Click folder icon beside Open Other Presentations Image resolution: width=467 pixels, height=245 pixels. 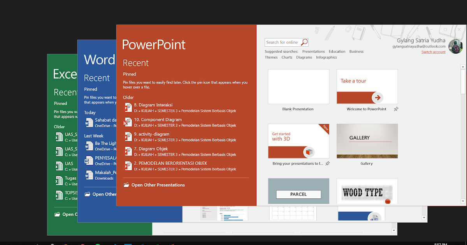(x=126, y=185)
